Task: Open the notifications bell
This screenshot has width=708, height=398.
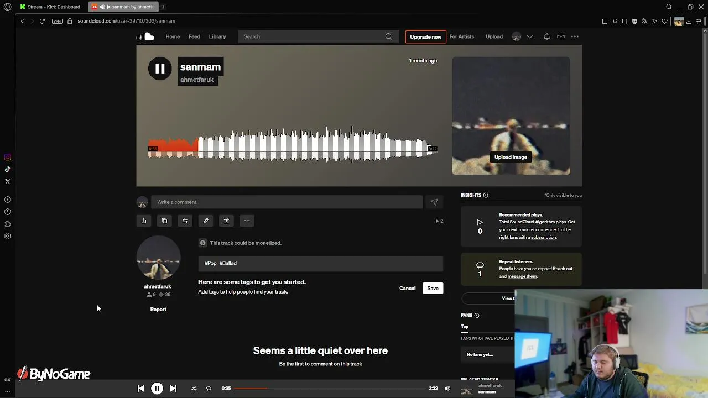Action: point(546,36)
